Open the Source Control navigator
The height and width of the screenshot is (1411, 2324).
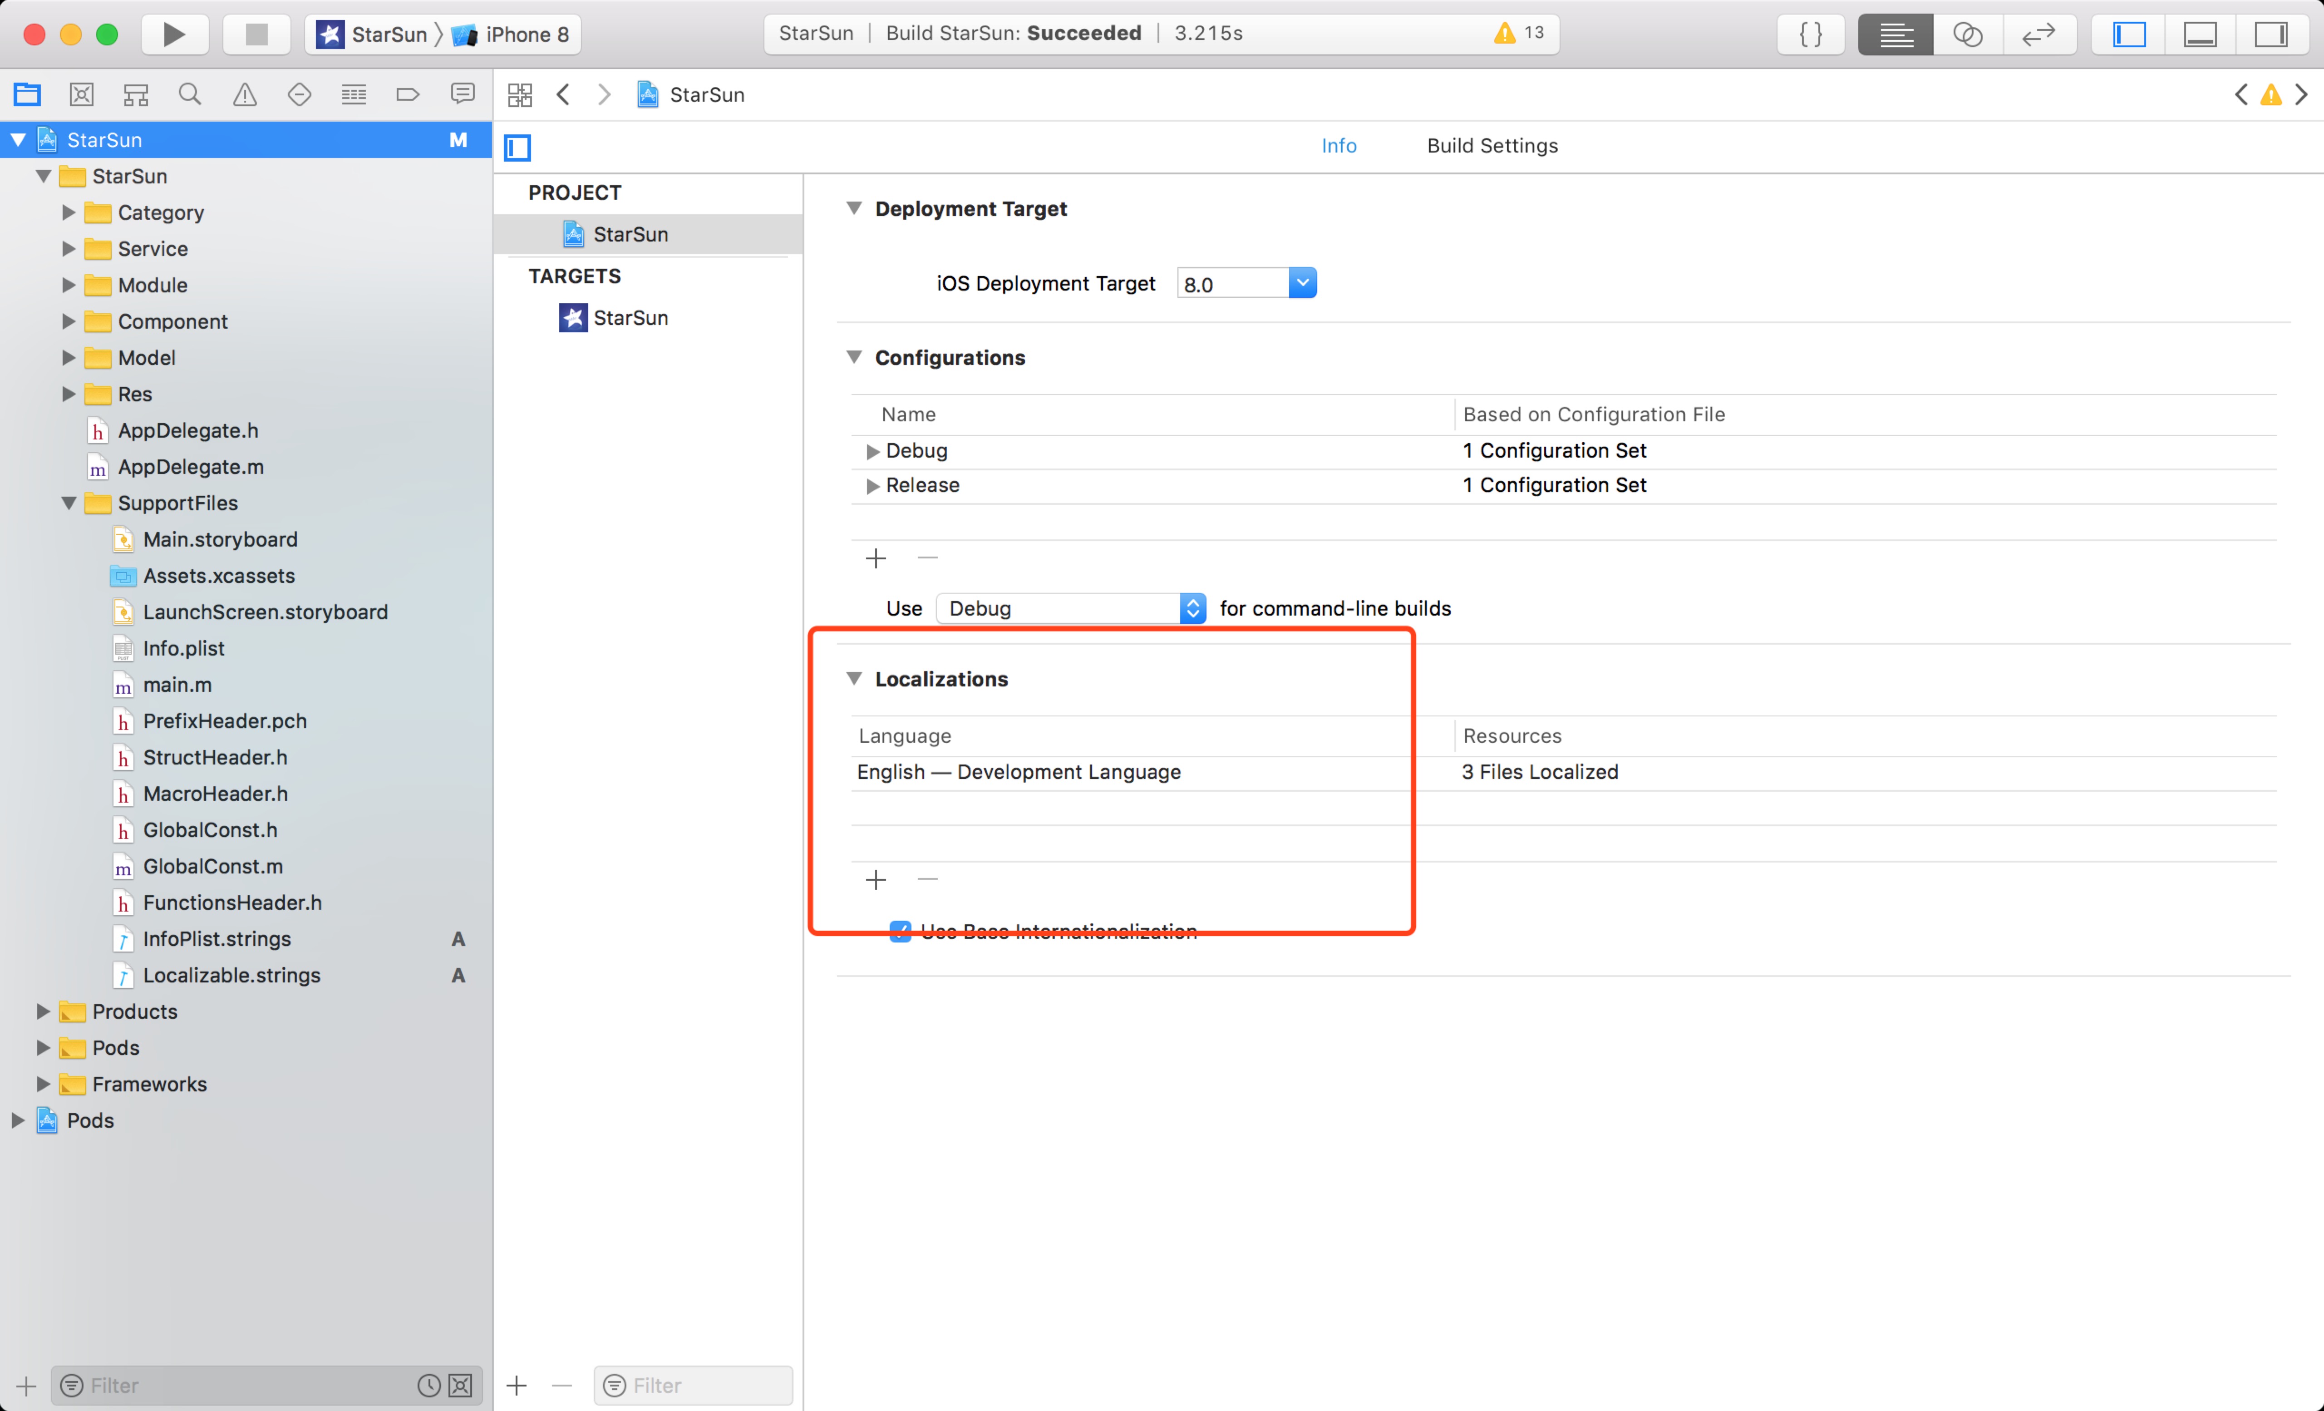click(x=81, y=94)
